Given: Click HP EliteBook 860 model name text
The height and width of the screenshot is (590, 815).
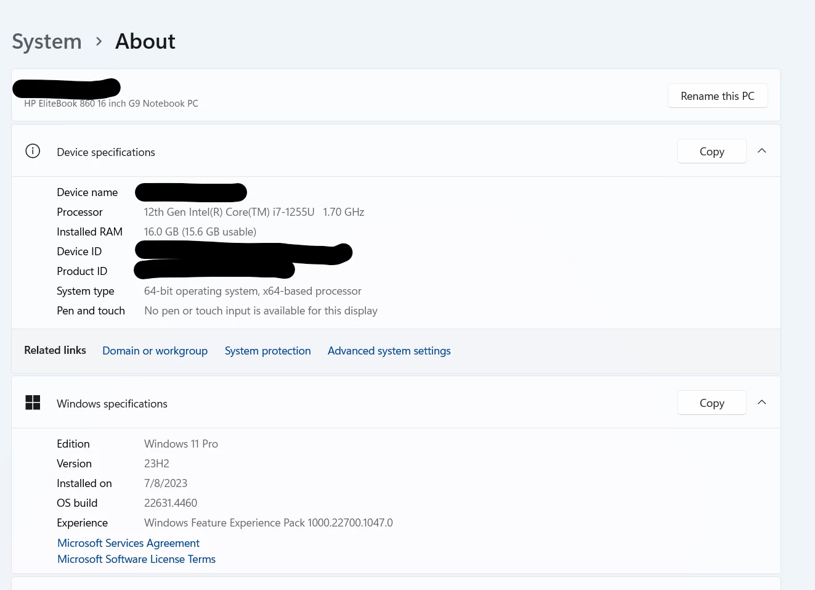Looking at the screenshot, I should tap(112, 104).
